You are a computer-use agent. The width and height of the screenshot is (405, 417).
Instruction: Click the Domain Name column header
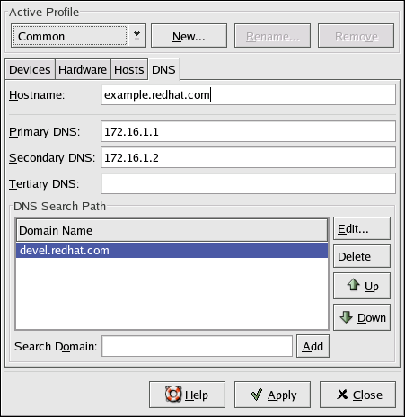172,230
